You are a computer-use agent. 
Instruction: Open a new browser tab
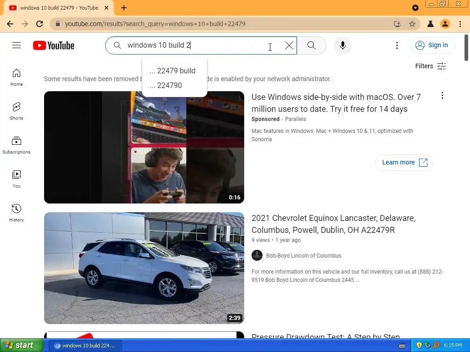pyautogui.click(x=124, y=8)
